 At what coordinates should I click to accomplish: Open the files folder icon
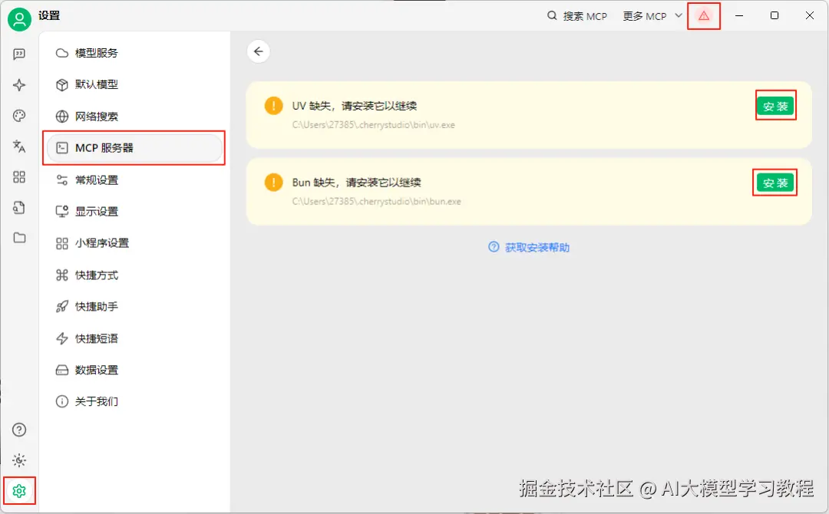point(19,239)
